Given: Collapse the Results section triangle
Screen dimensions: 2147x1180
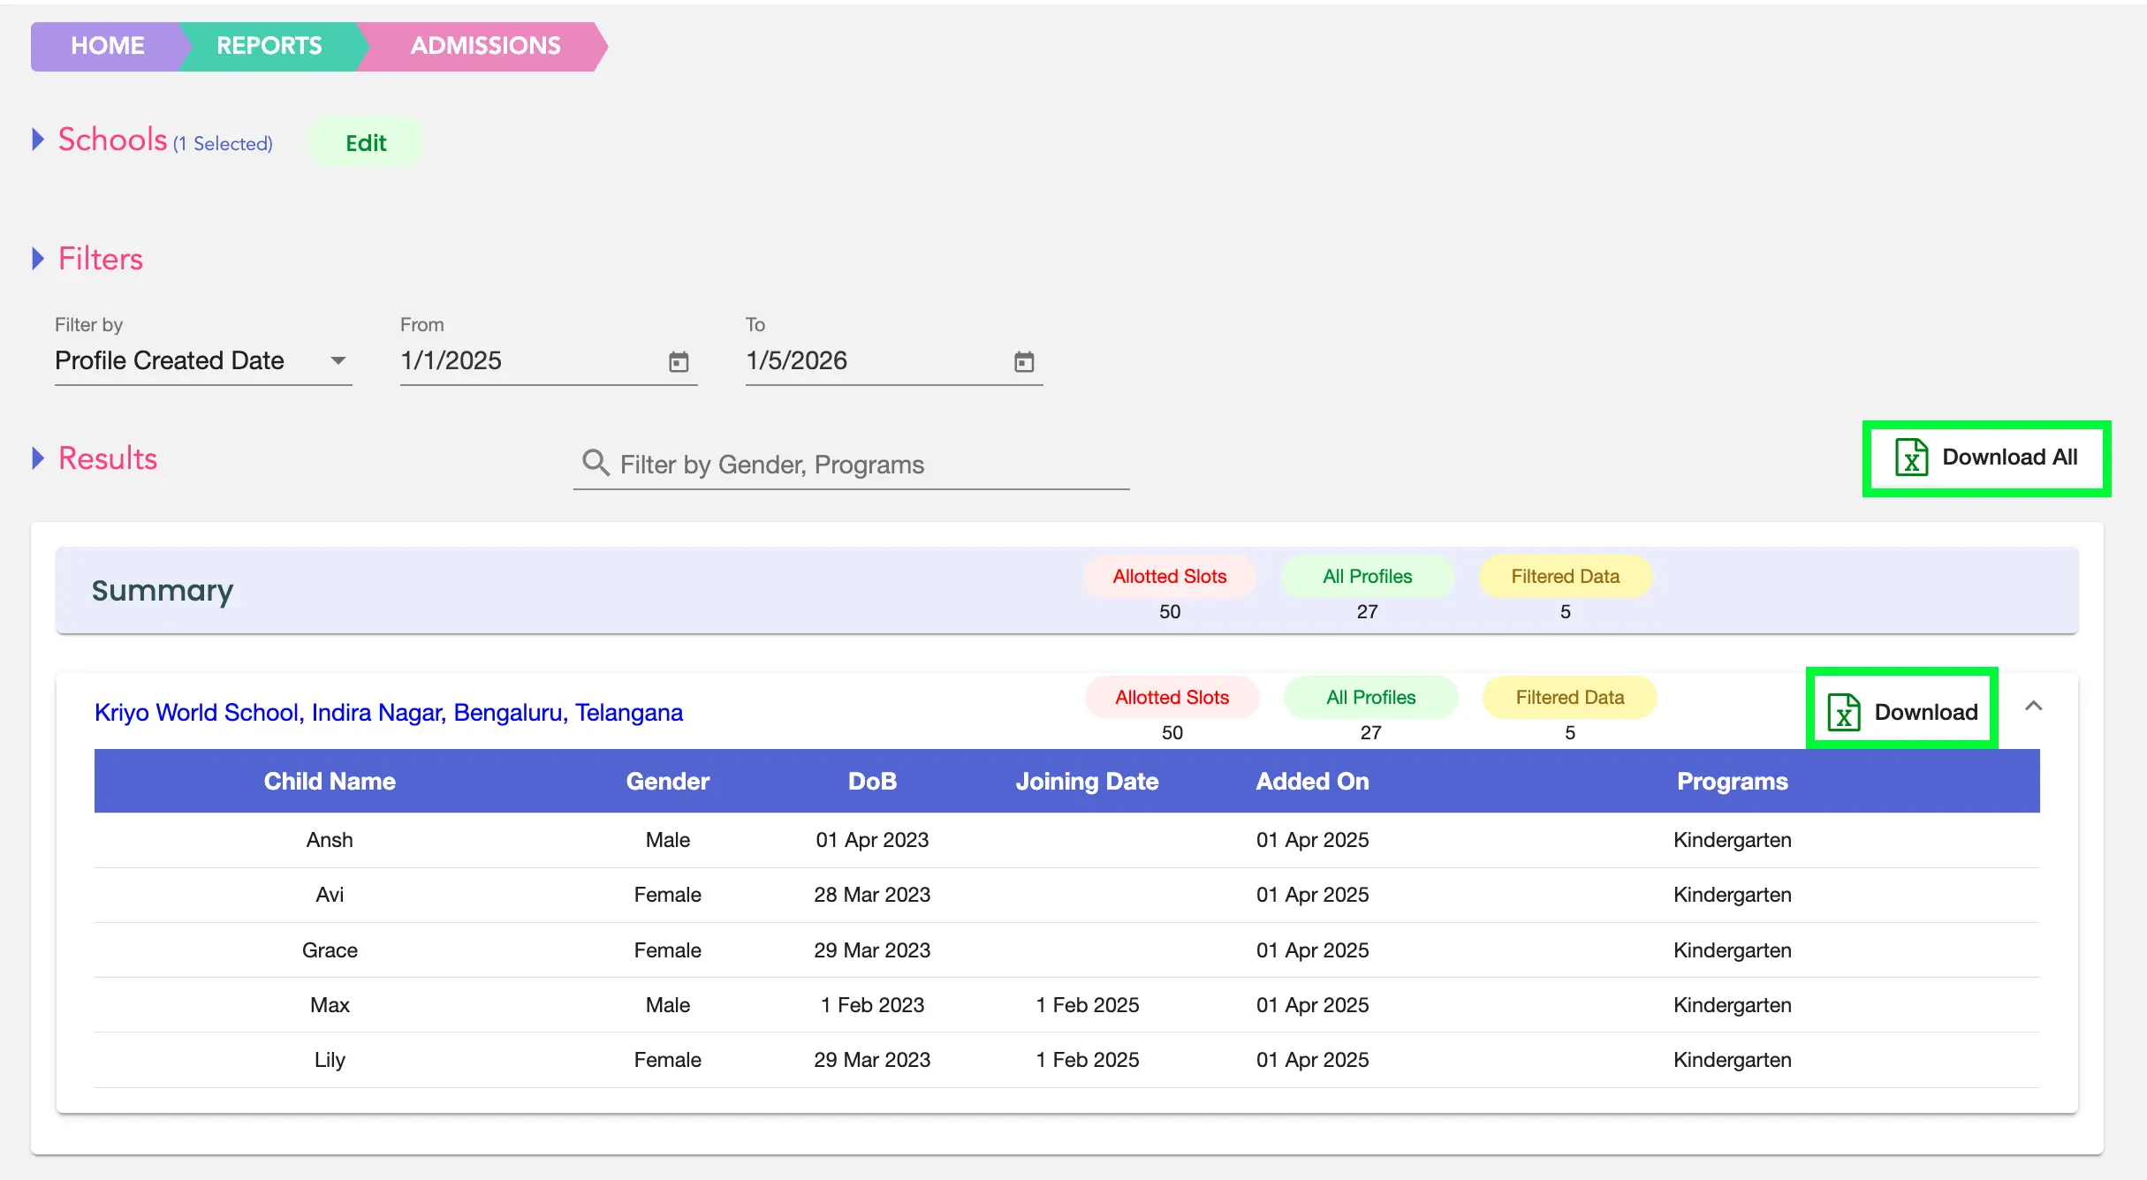Looking at the screenshot, I should pyautogui.click(x=38, y=458).
